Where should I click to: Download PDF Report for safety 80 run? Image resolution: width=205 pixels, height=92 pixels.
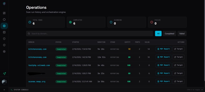click(x=164, y=57)
